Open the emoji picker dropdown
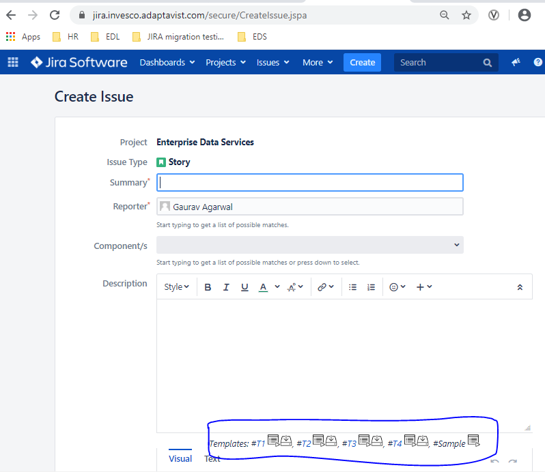The height and width of the screenshot is (472, 545). point(397,287)
